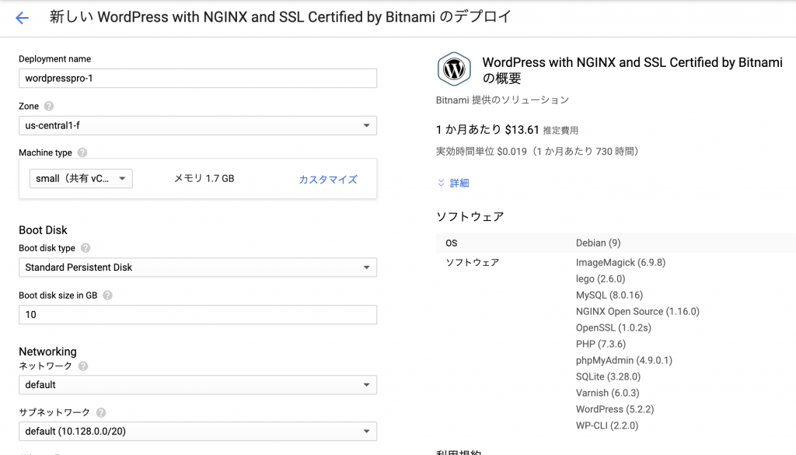Show the サブネットワーク help icon
This screenshot has height=455, width=796.
tap(100, 412)
